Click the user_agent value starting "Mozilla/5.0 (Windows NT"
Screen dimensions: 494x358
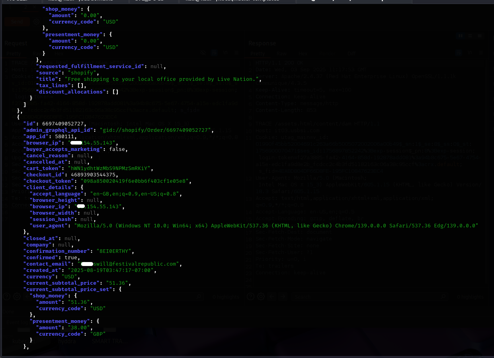[276, 226]
